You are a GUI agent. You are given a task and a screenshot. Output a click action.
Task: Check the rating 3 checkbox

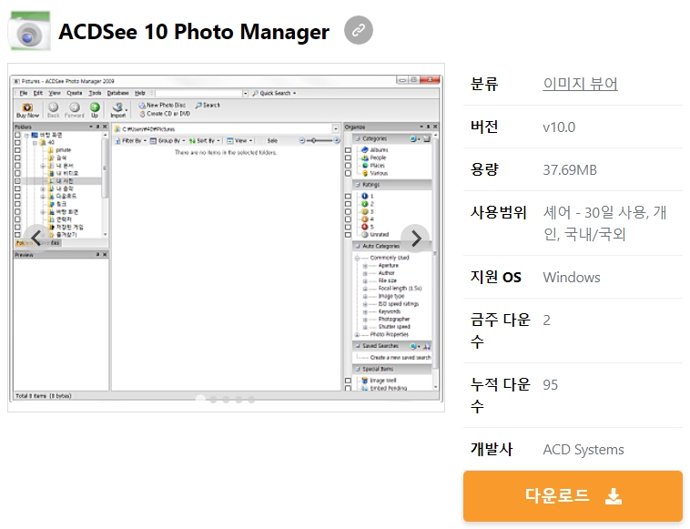click(348, 211)
